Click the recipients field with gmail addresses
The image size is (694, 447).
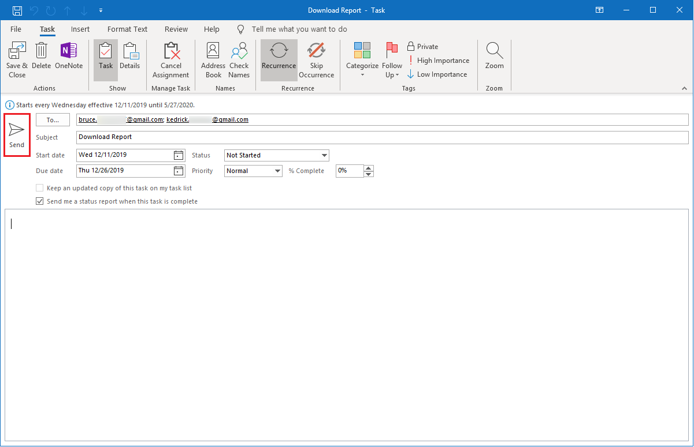tap(382, 119)
